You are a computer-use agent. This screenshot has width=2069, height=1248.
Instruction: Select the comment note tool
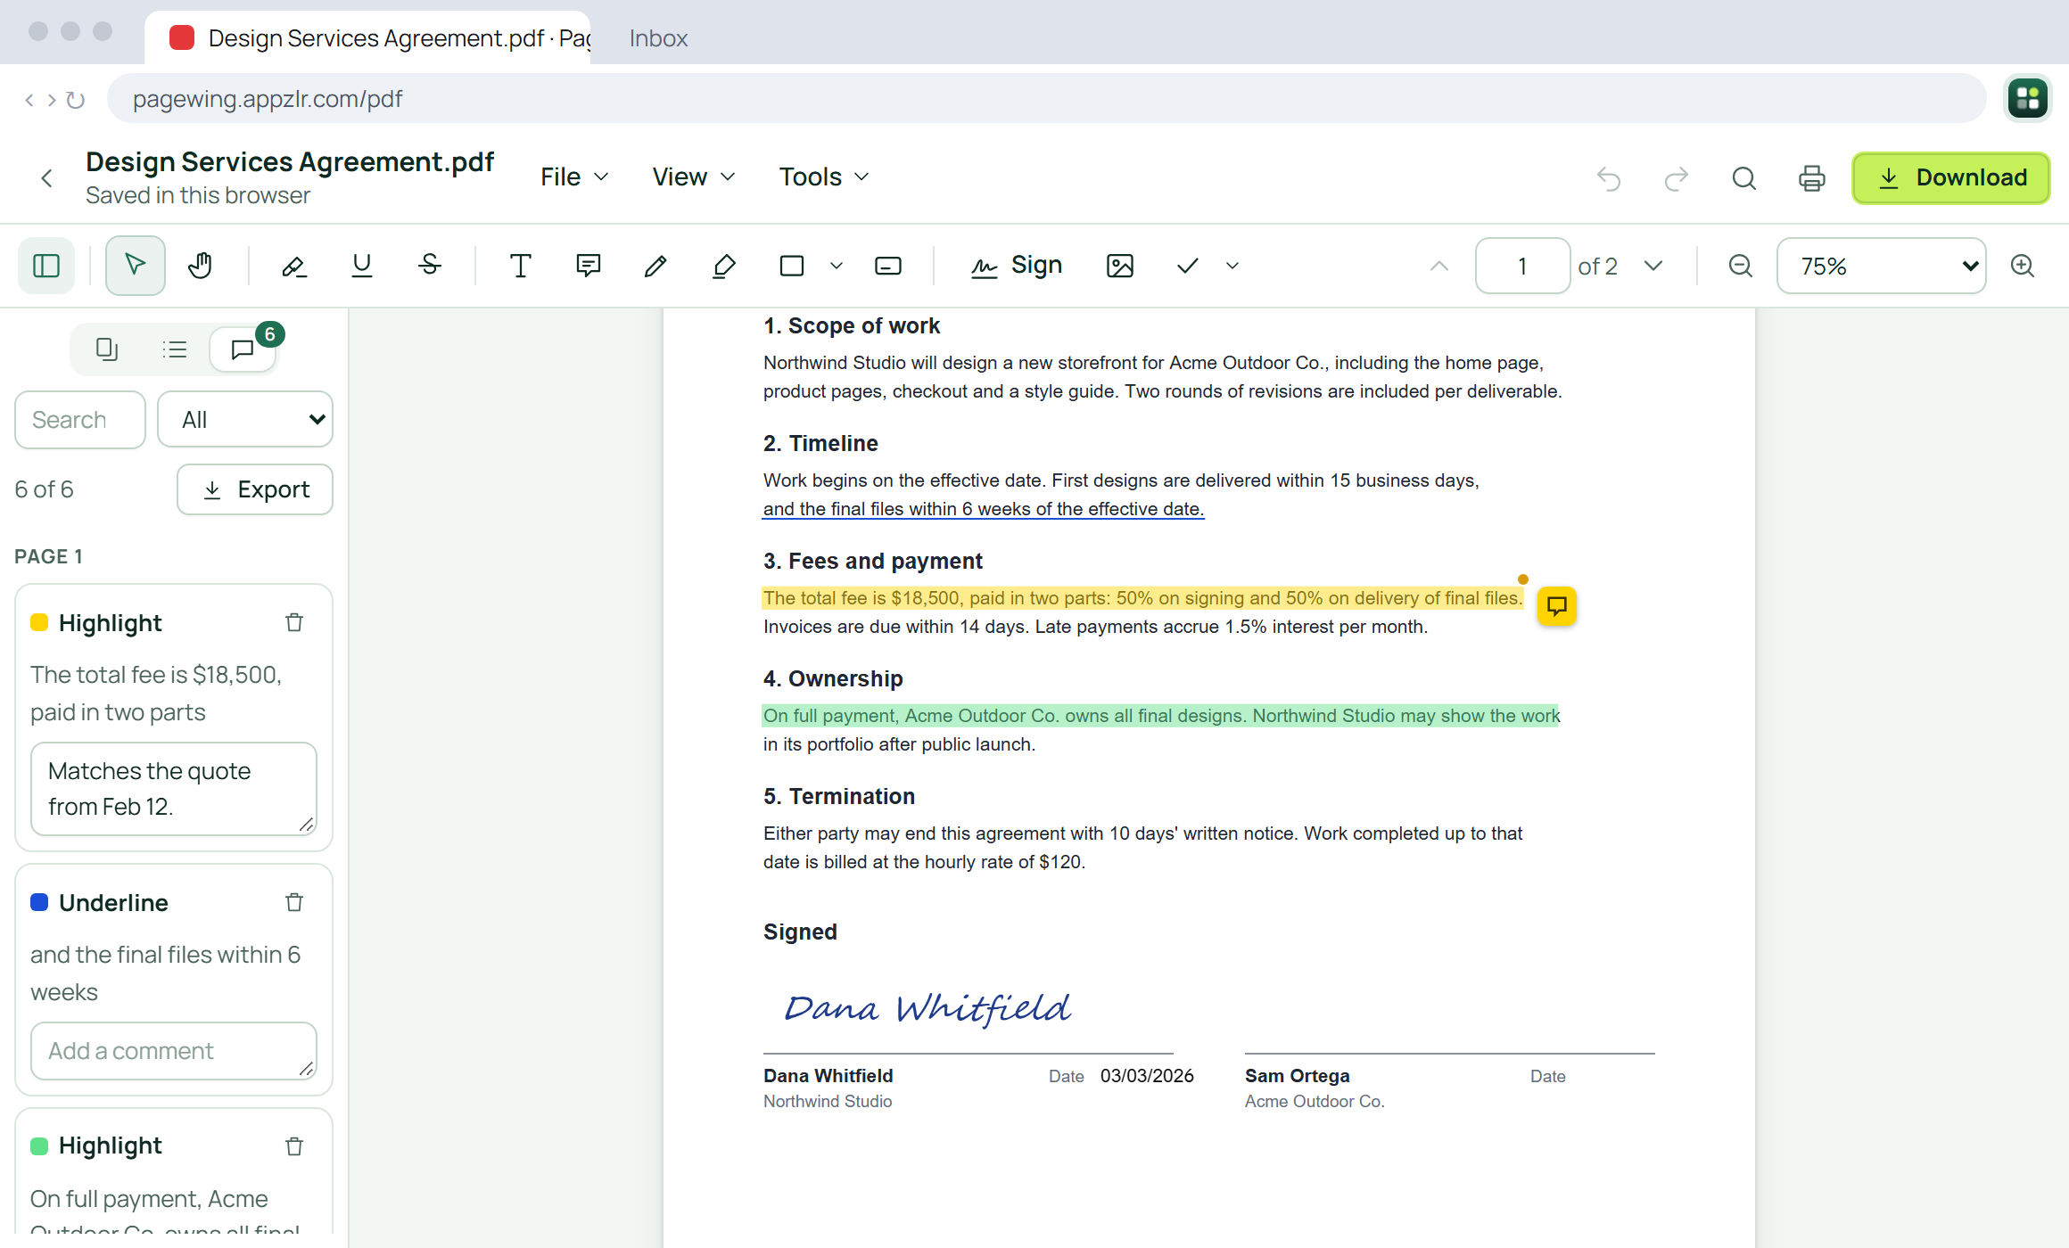pyautogui.click(x=589, y=266)
